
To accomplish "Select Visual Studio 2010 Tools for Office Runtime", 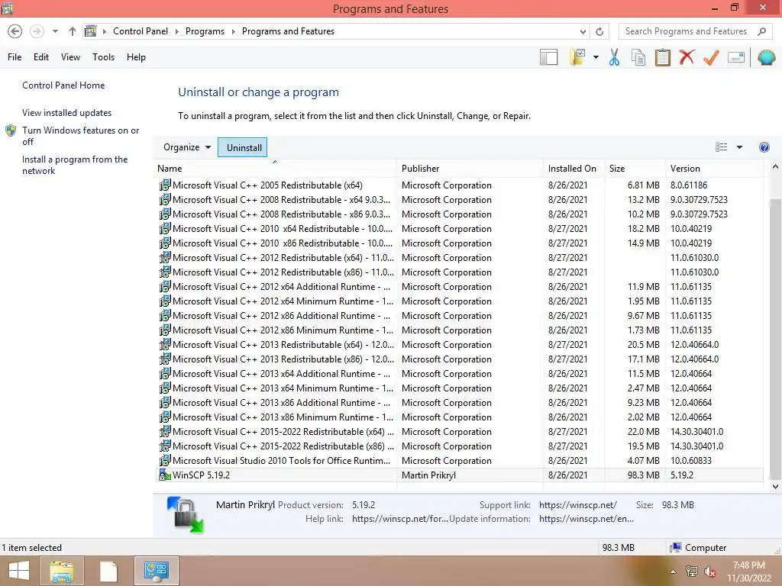I will point(459,461).
